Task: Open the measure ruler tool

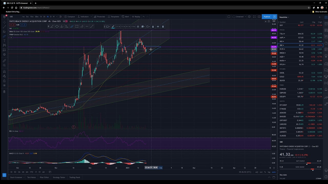Action: click(4, 61)
